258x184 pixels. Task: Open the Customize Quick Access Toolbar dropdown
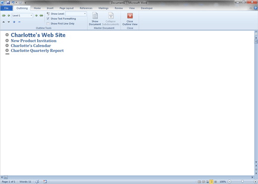(25, 2)
